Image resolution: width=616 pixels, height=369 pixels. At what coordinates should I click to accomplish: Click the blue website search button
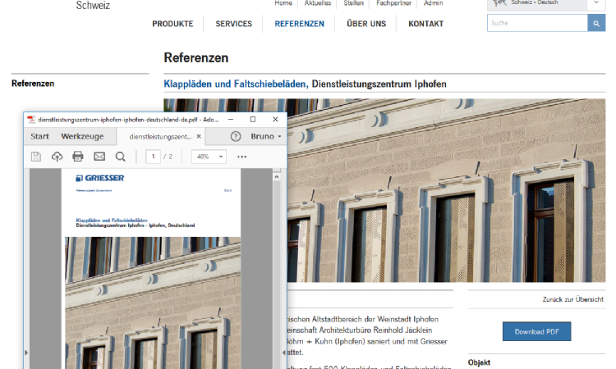pos(596,23)
